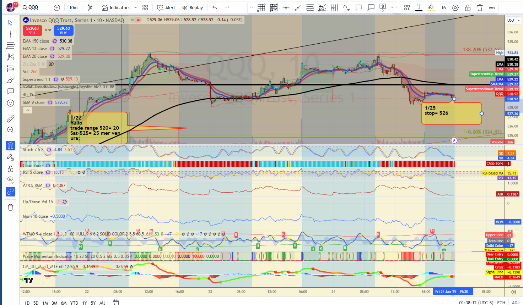Open the indicator templates grid icon
Screen dimensions: 523x305
145,7
